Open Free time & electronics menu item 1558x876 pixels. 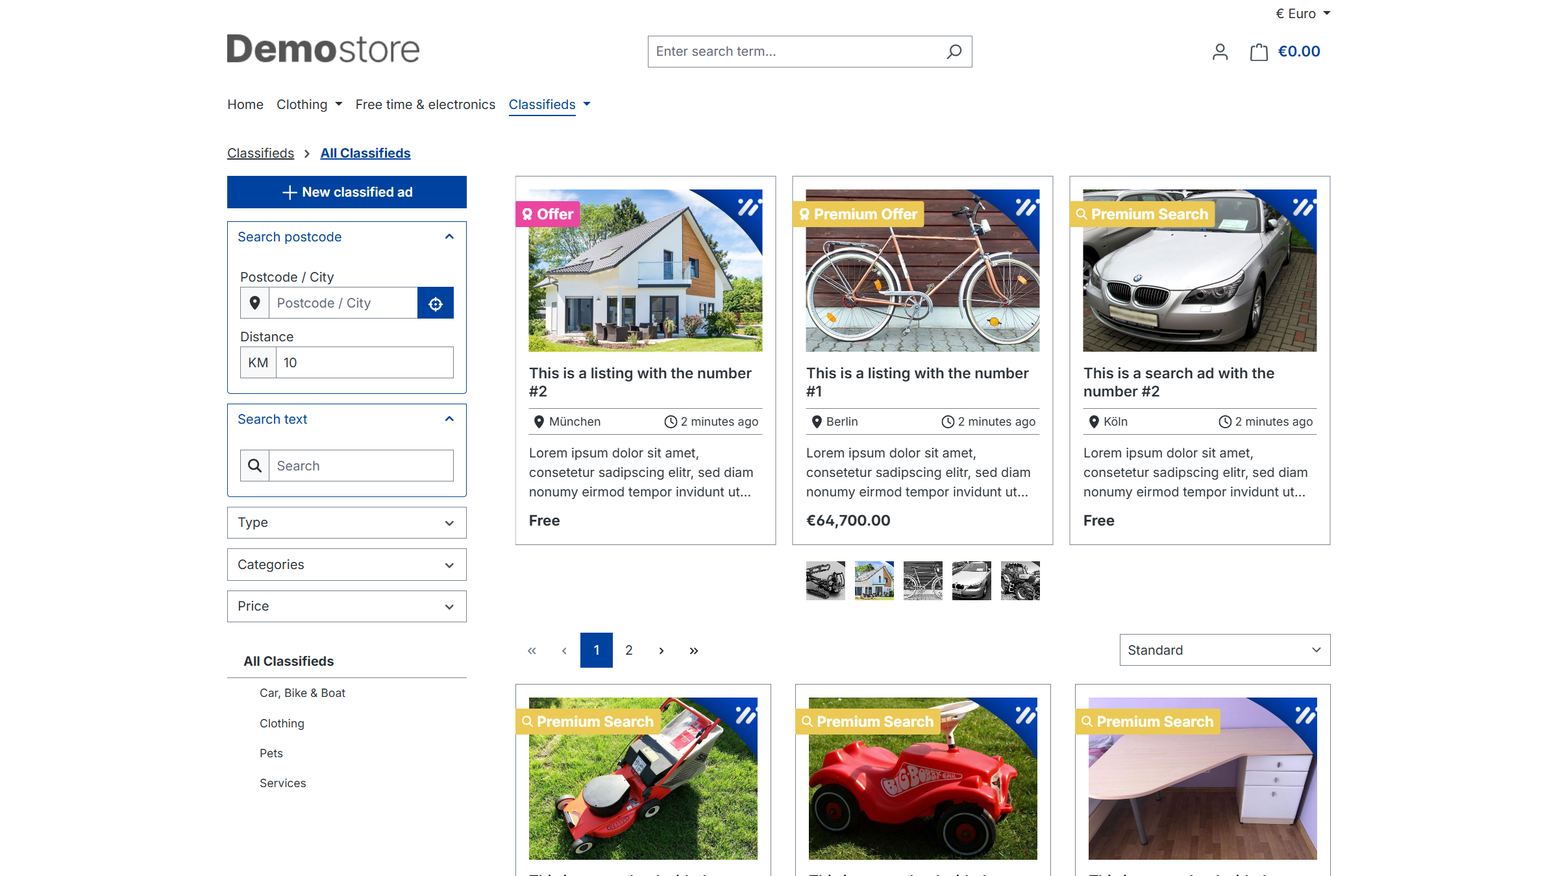point(425,104)
